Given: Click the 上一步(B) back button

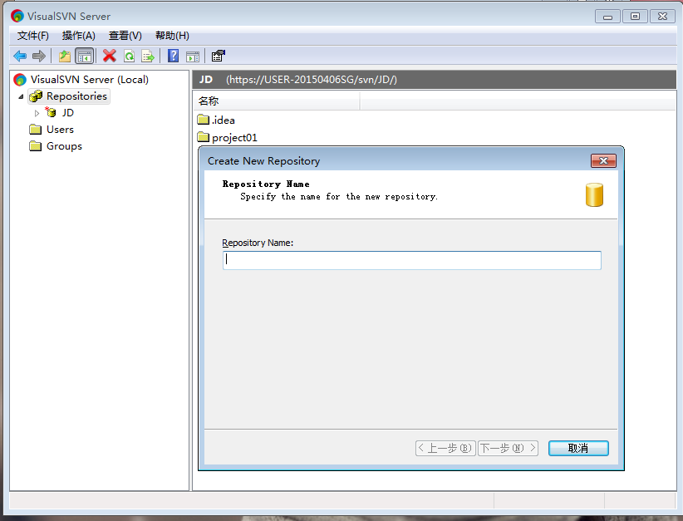Looking at the screenshot, I should pos(445,448).
